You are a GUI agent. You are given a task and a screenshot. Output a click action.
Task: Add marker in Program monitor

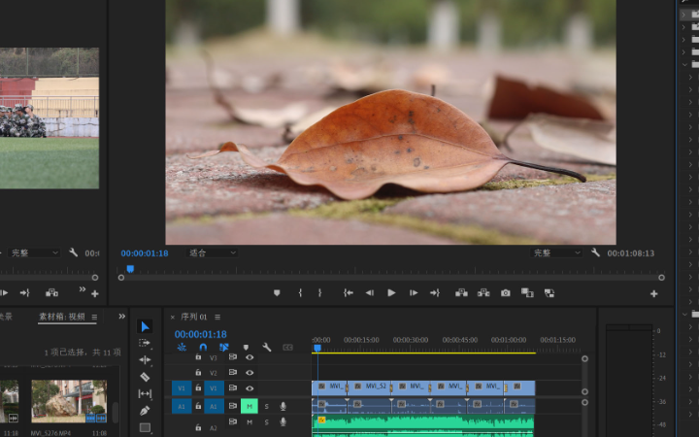pos(277,293)
